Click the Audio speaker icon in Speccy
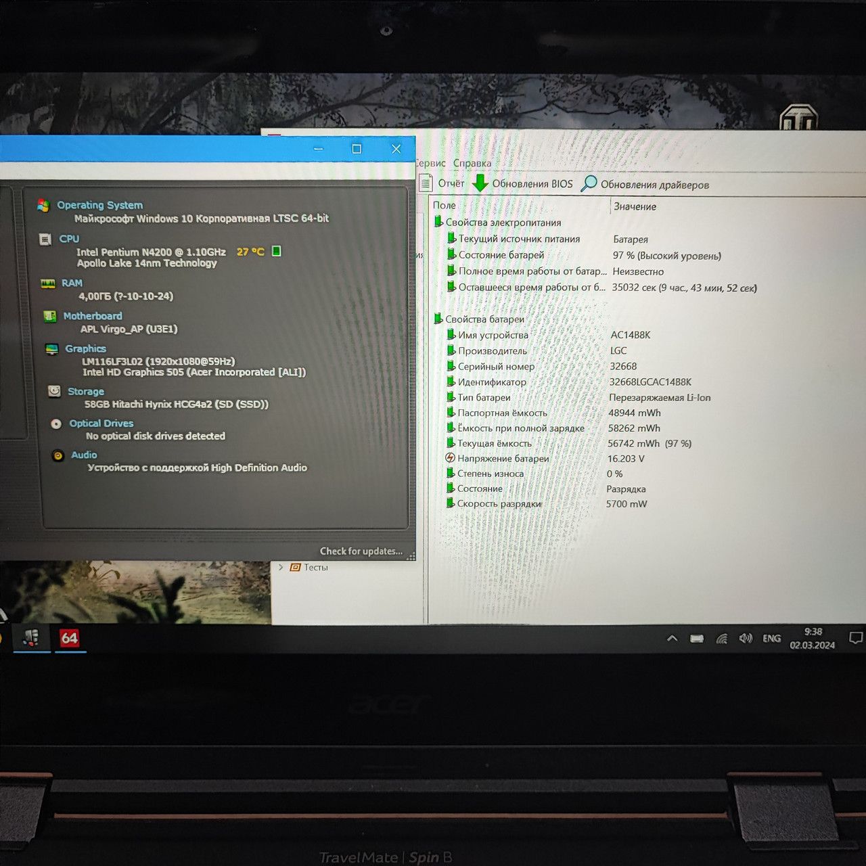The height and width of the screenshot is (866, 866). (x=58, y=455)
